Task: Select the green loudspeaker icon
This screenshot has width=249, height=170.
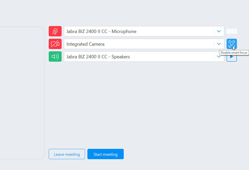Action: [55, 56]
